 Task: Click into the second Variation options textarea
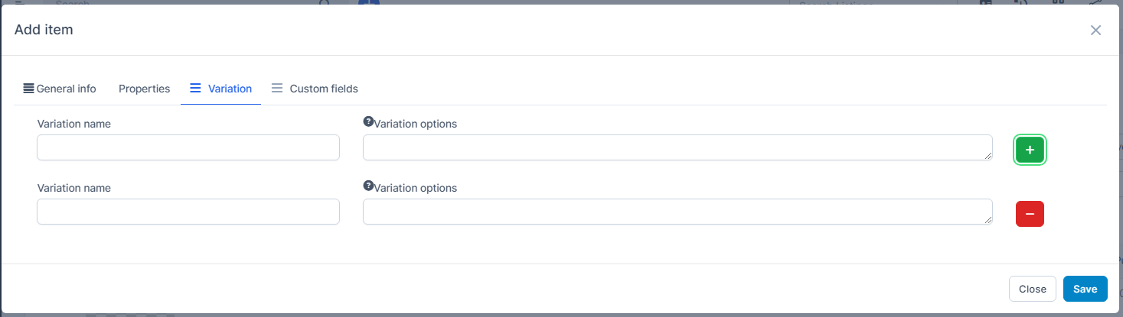point(677,212)
